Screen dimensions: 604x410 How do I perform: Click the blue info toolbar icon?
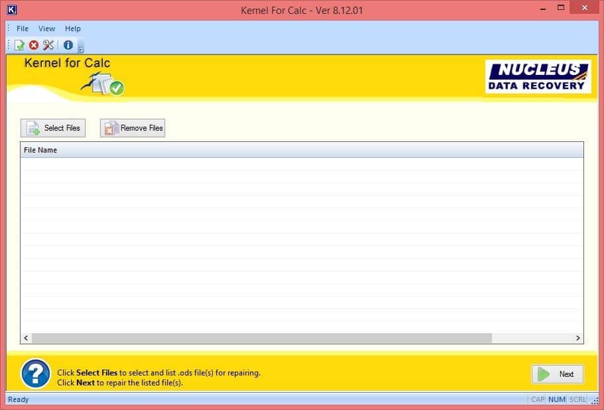[68, 45]
